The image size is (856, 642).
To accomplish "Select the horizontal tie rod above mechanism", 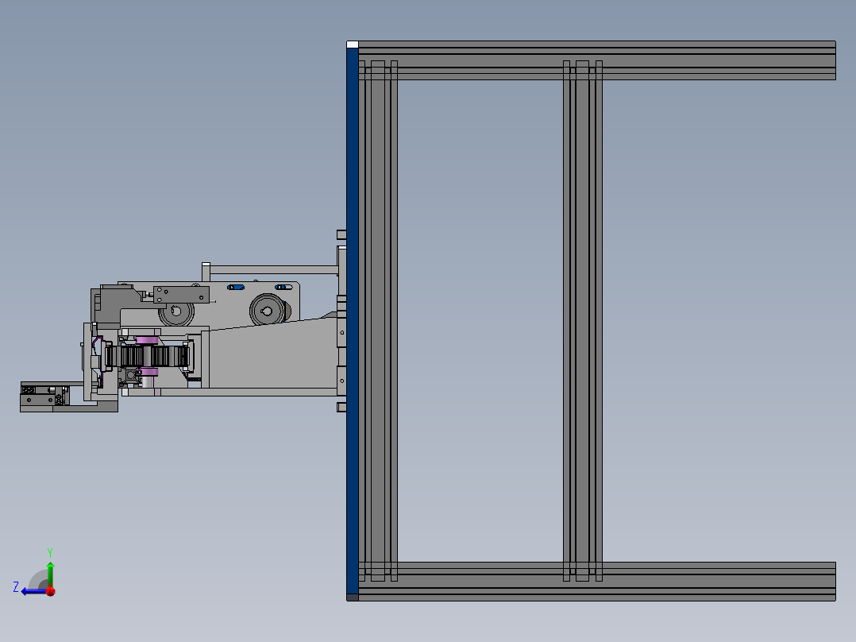I will pyautogui.click(x=273, y=269).
